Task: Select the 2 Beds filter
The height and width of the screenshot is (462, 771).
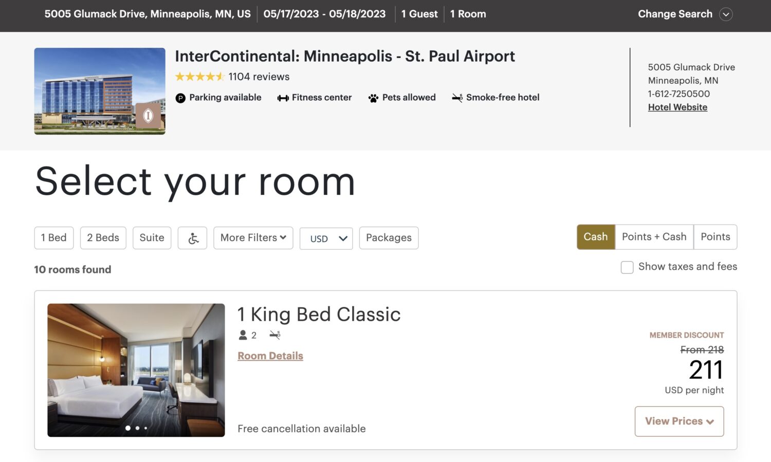Action: (x=103, y=237)
